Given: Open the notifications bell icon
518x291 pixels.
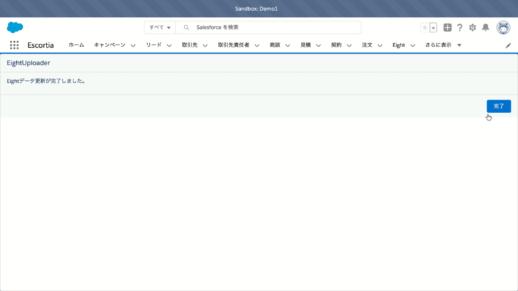Looking at the screenshot, I should click(485, 28).
